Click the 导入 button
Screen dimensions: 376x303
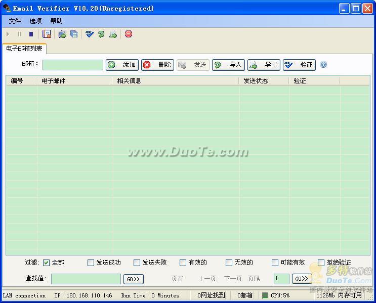pos(229,65)
